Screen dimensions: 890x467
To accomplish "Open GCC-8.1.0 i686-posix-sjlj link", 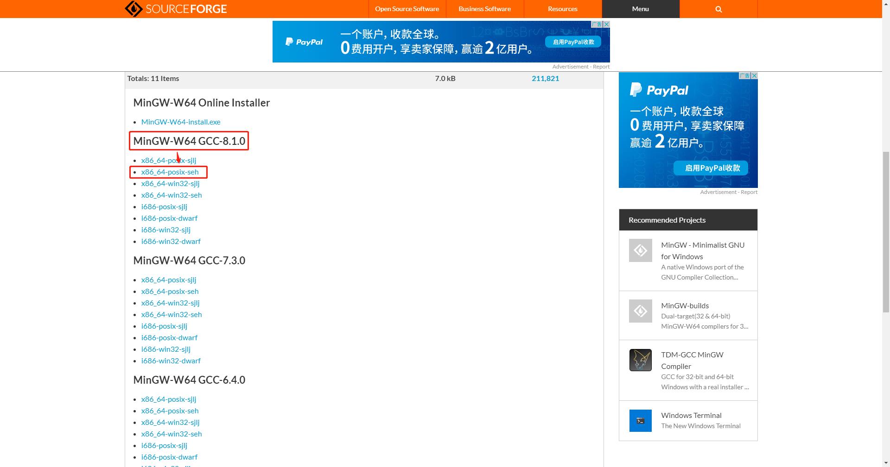I will (x=164, y=206).
